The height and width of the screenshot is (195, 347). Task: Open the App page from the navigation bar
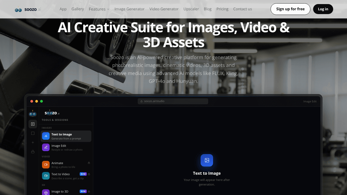tap(63, 9)
